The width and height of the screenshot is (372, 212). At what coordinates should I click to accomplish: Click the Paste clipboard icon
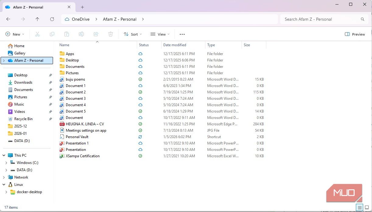67,34
